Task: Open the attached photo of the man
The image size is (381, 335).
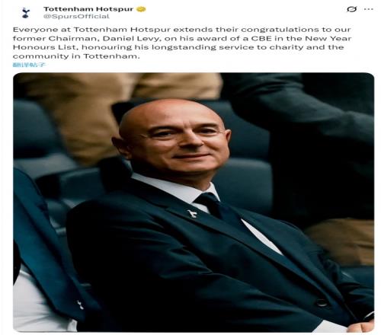Action: point(194,203)
